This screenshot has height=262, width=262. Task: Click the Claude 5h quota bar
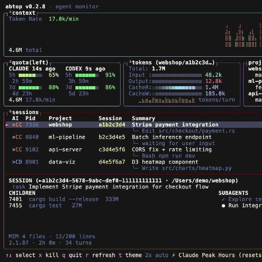click(x=30, y=75)
